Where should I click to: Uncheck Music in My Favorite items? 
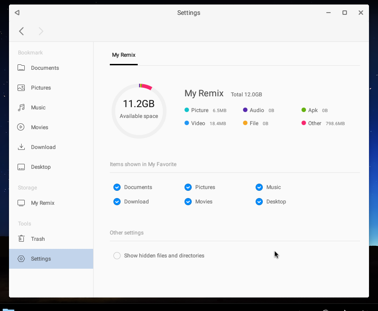tap(259, 187)
